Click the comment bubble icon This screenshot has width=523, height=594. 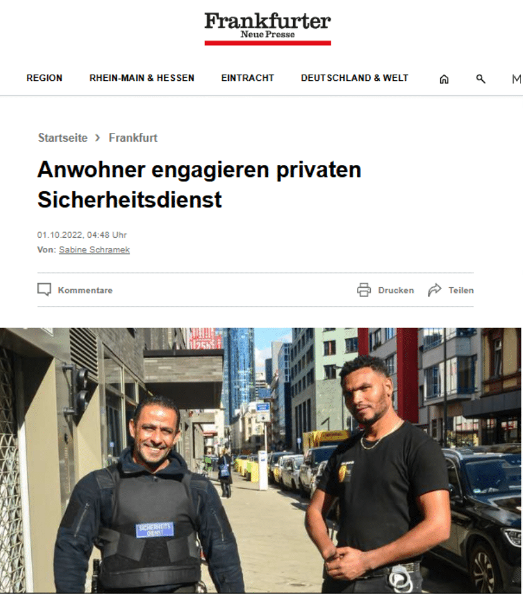pyautogui.click(x=44, y=290)
